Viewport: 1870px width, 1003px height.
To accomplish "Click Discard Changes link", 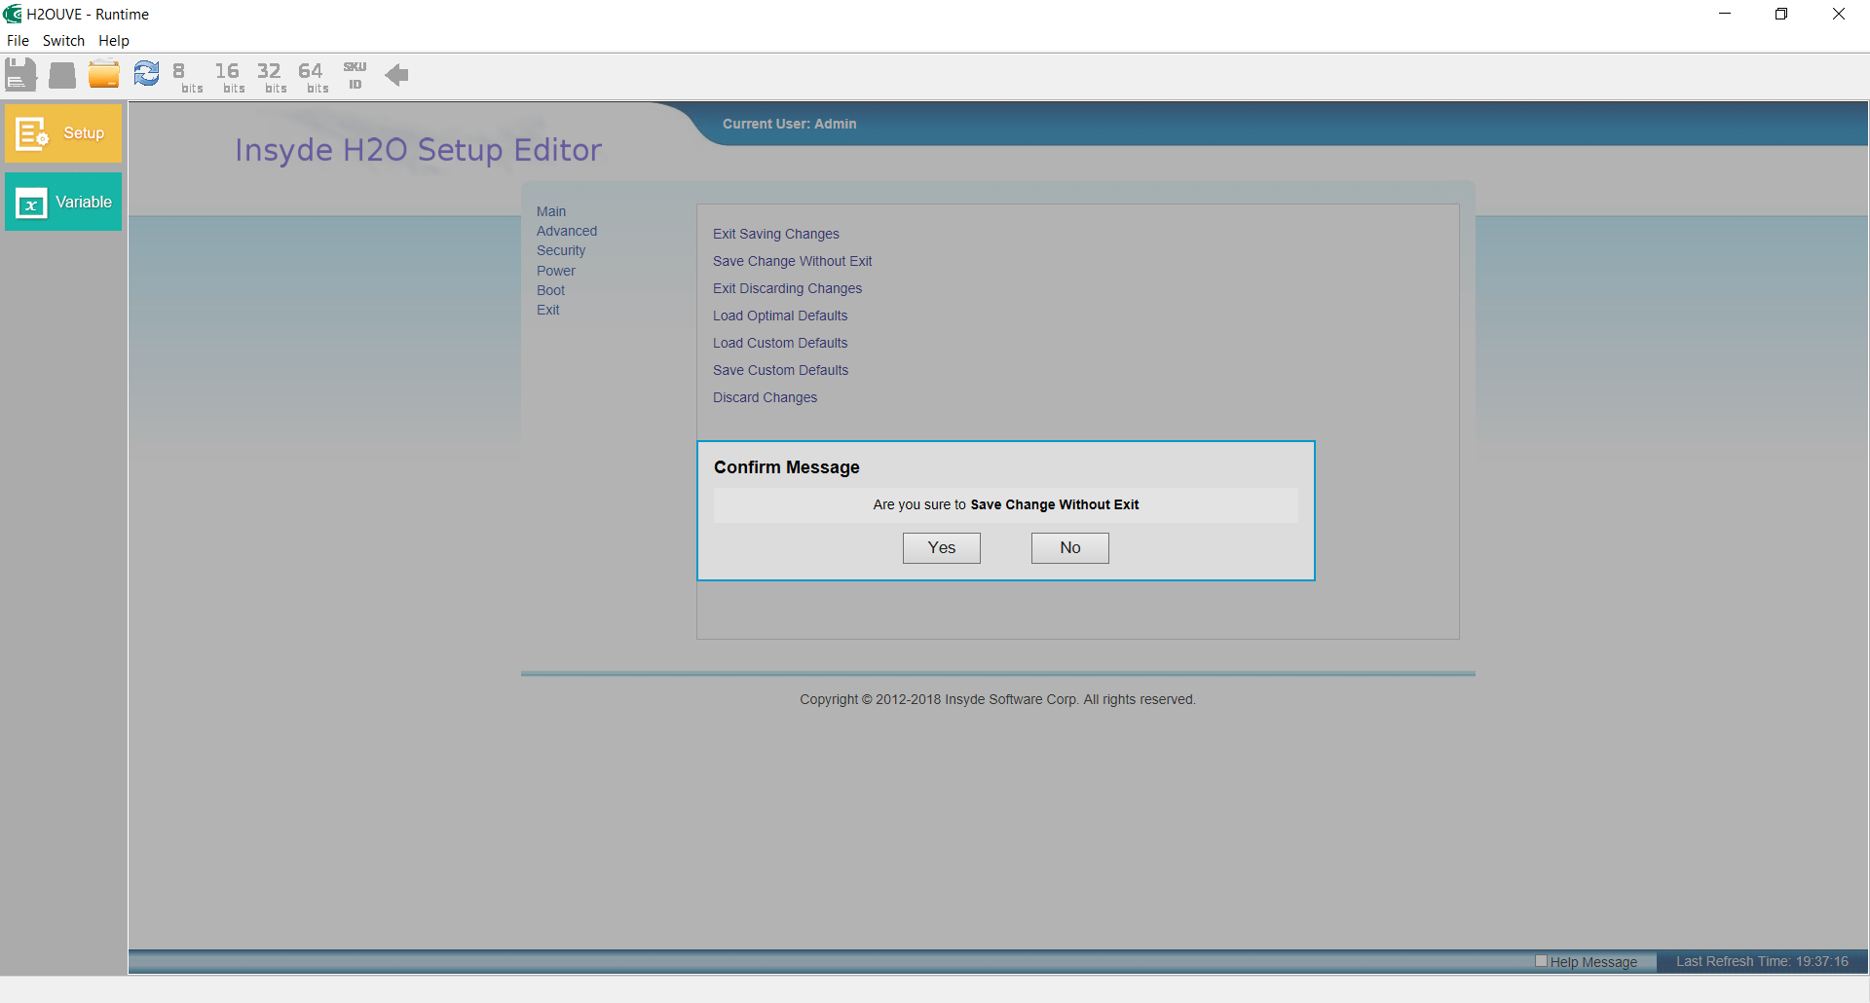I will click(x=766, y=397).
